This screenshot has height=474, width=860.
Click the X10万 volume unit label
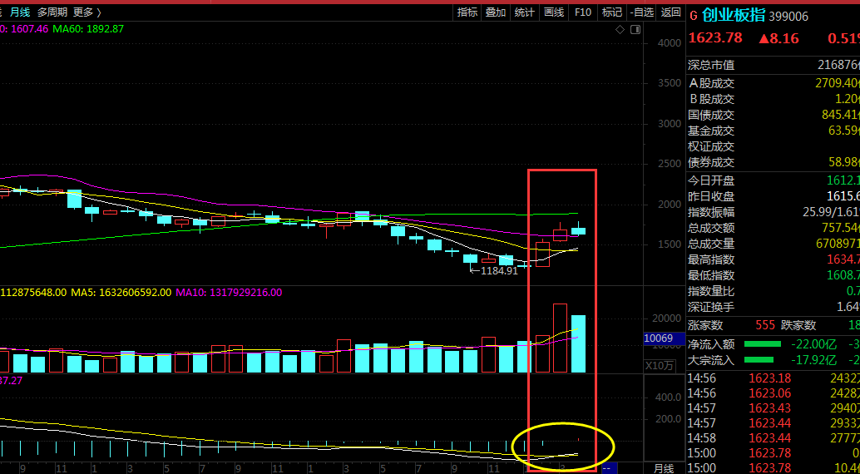[x=658, y=365]
